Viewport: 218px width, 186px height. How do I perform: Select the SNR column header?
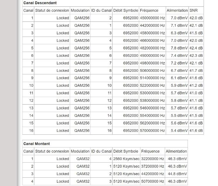point(194,11)
